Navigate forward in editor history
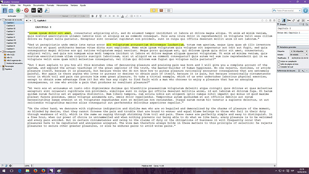 [x=30, y=20]
